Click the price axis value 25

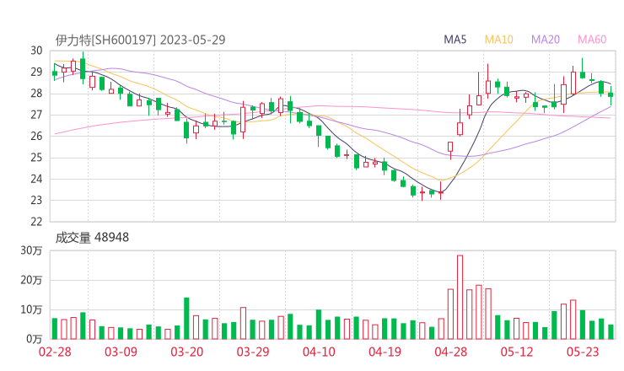coord(36,158)
